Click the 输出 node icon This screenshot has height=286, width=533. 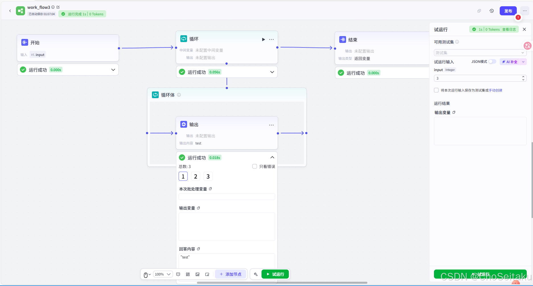pyautogui.click(x=184, y=124)
